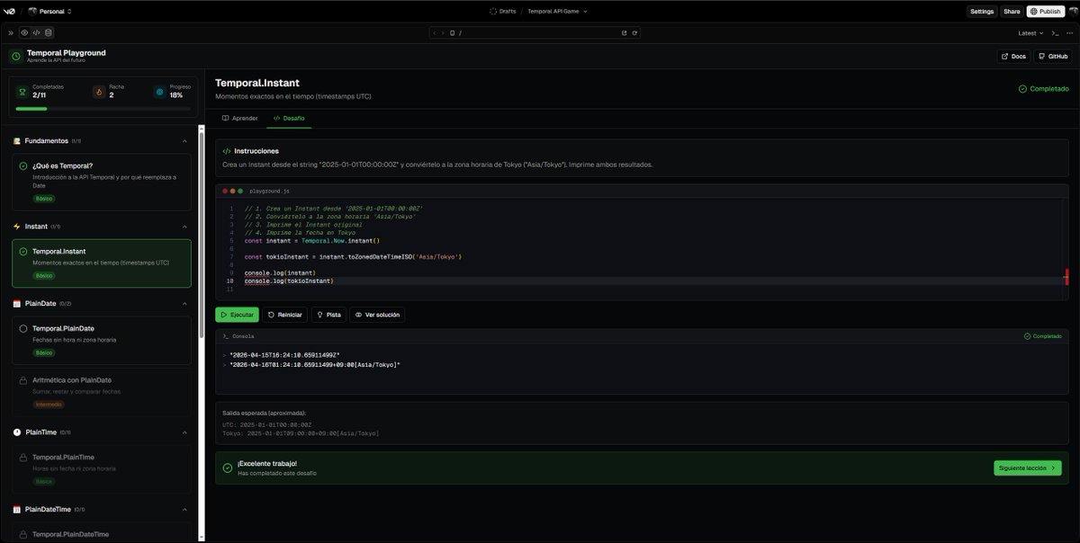Click the browser forward arrow
1080x543 pixels.
click(x=443, y=32)
